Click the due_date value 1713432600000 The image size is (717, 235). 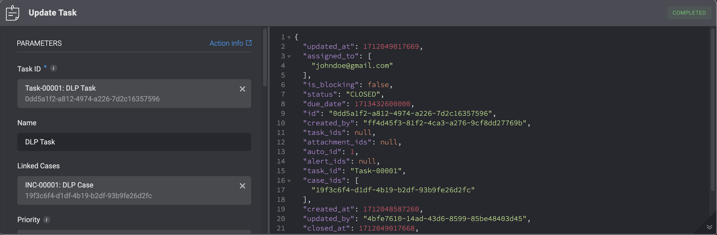click(x=382, y=104)
